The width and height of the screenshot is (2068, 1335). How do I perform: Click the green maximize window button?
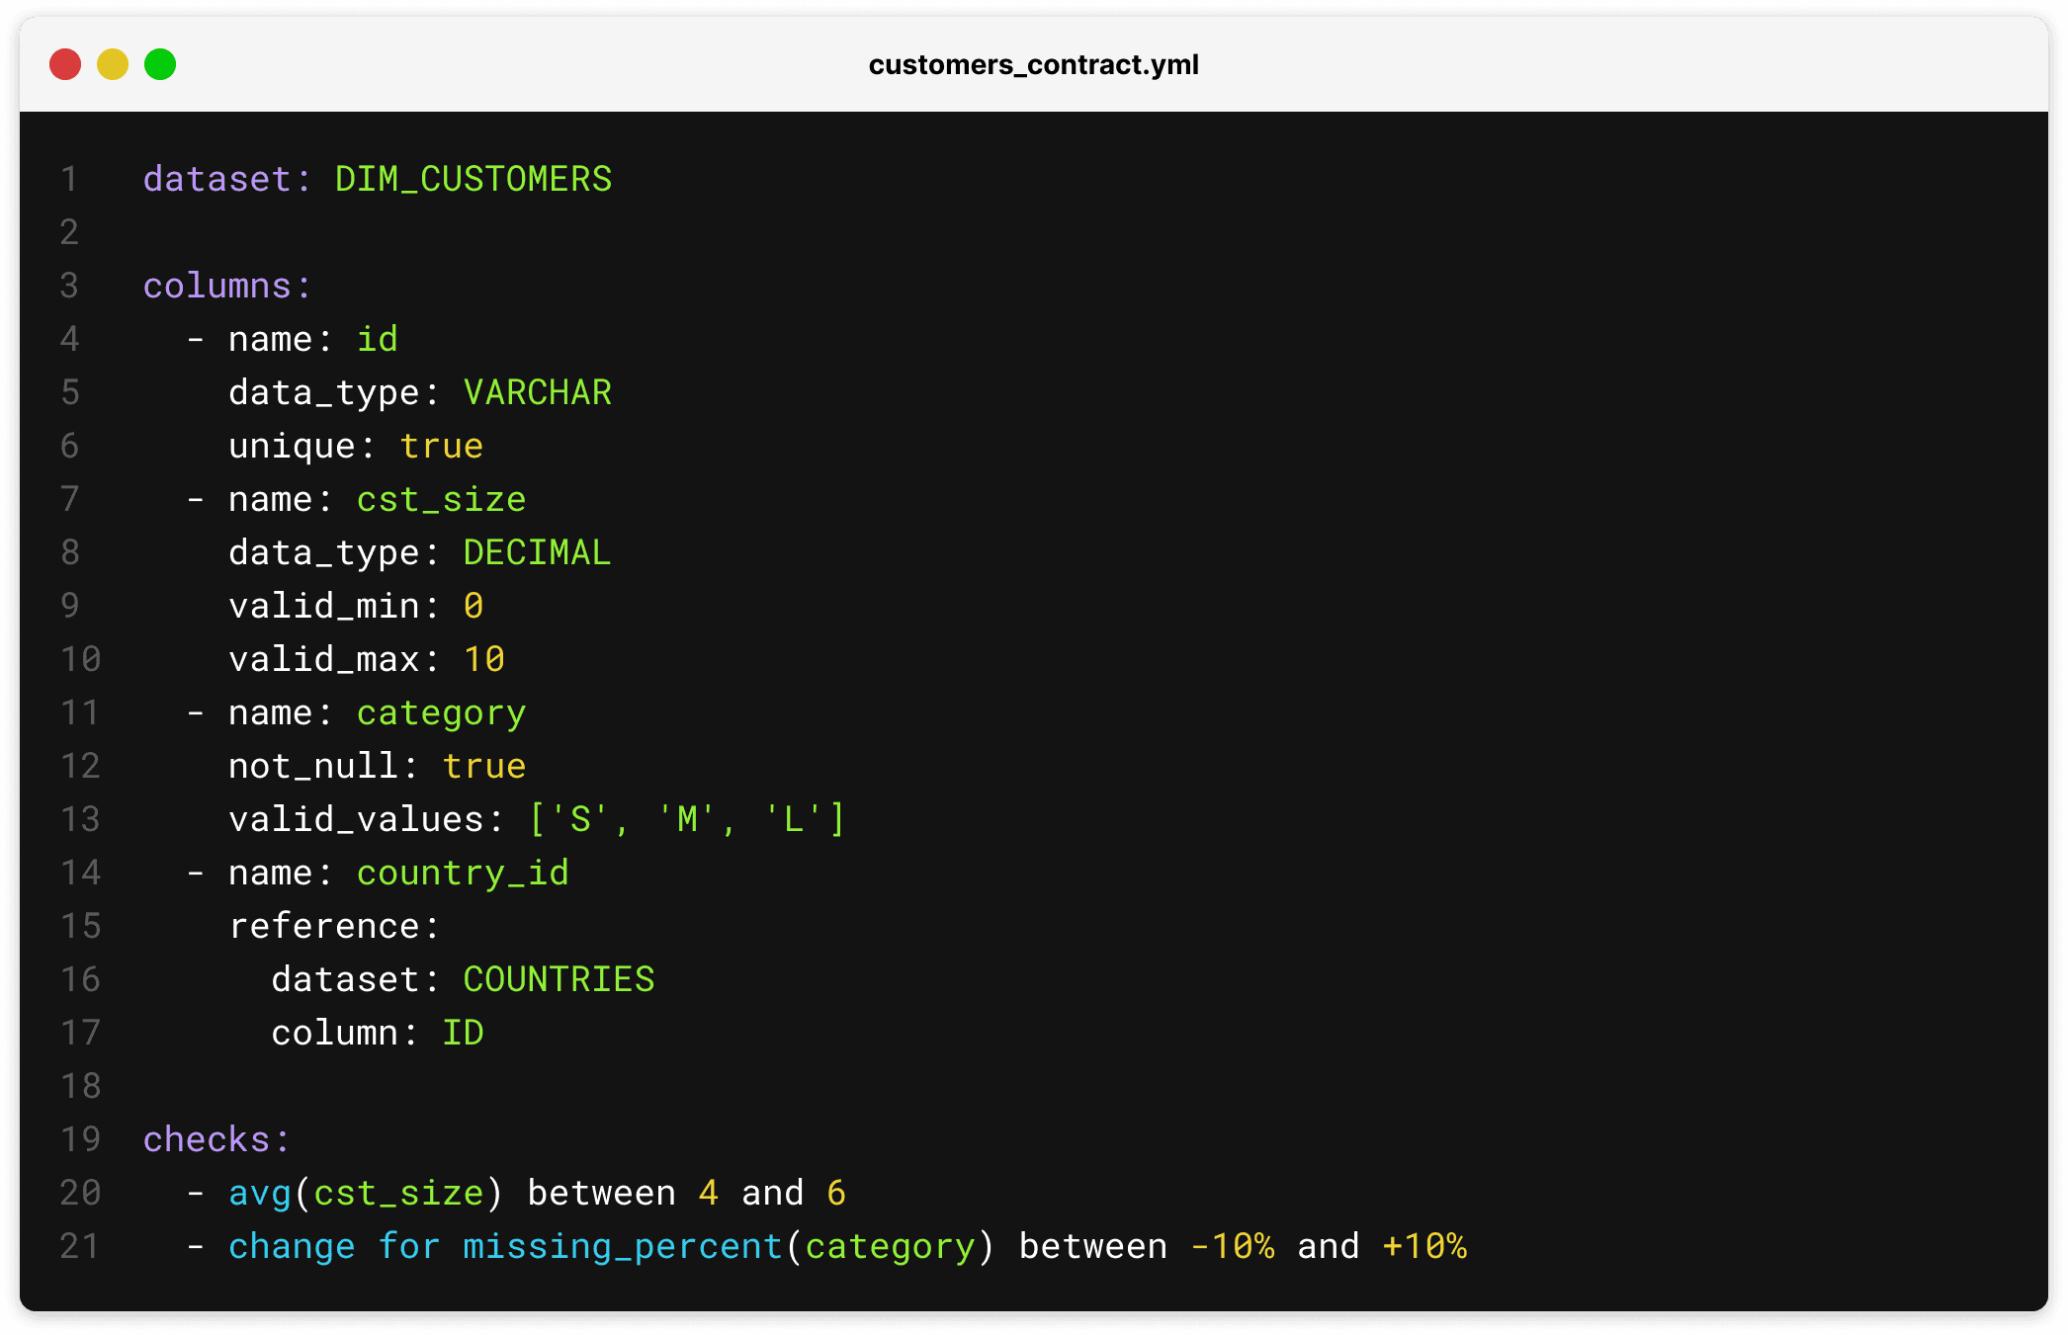tap(160, 64)
